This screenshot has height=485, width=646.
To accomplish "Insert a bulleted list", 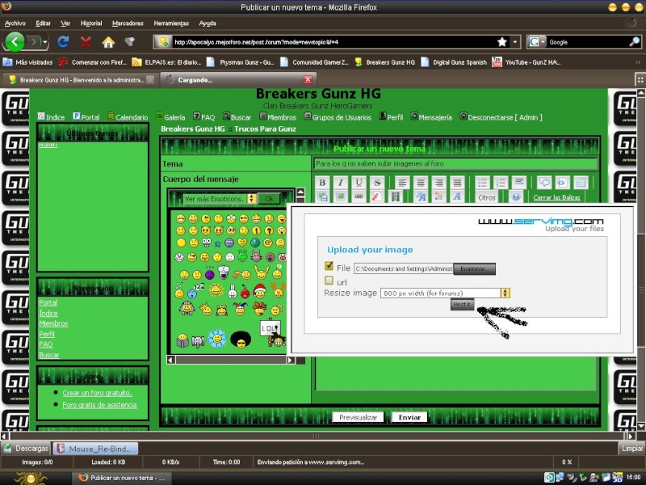I will pyautogui.click(x=482, y=183).
